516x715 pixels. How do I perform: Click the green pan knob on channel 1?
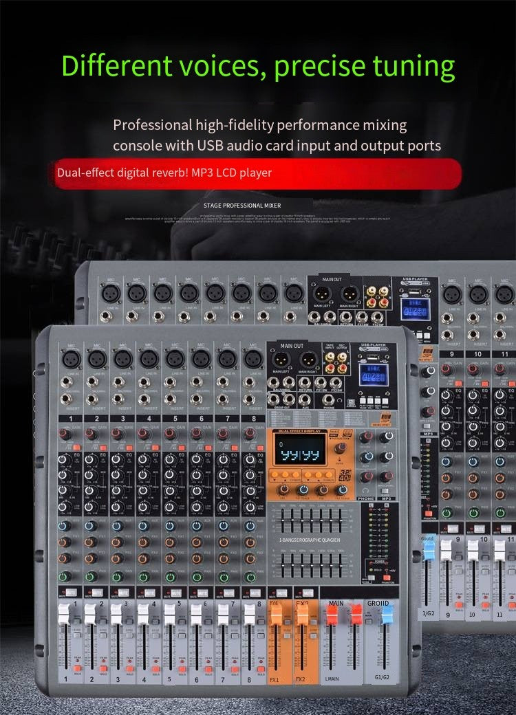(x=65, y=576)
